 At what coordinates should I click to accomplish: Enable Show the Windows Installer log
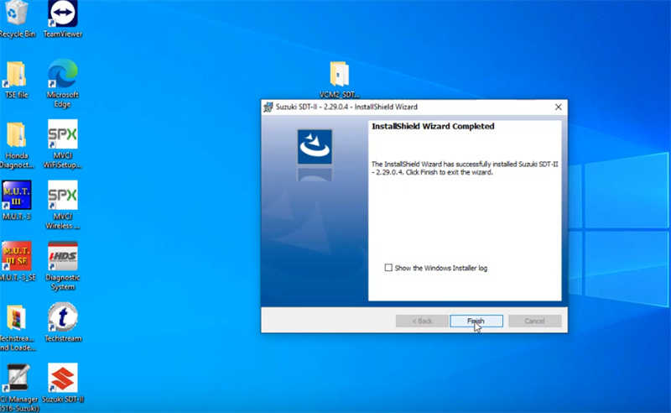pyautogui.click(x=388, y=268)
